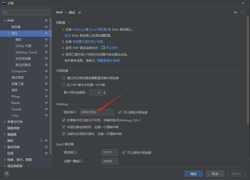Increase 最大同时连接数 with up arrow

pyautogui.click(x=104, y=91)
